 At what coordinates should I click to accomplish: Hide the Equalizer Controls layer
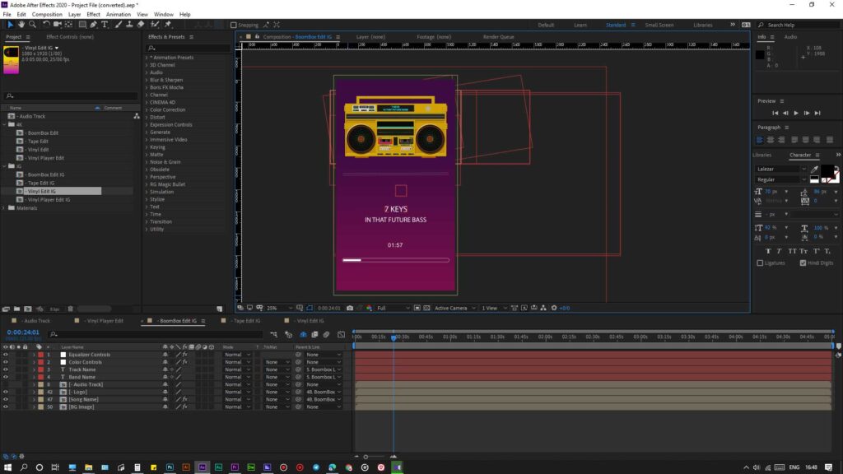pos(5,355)
